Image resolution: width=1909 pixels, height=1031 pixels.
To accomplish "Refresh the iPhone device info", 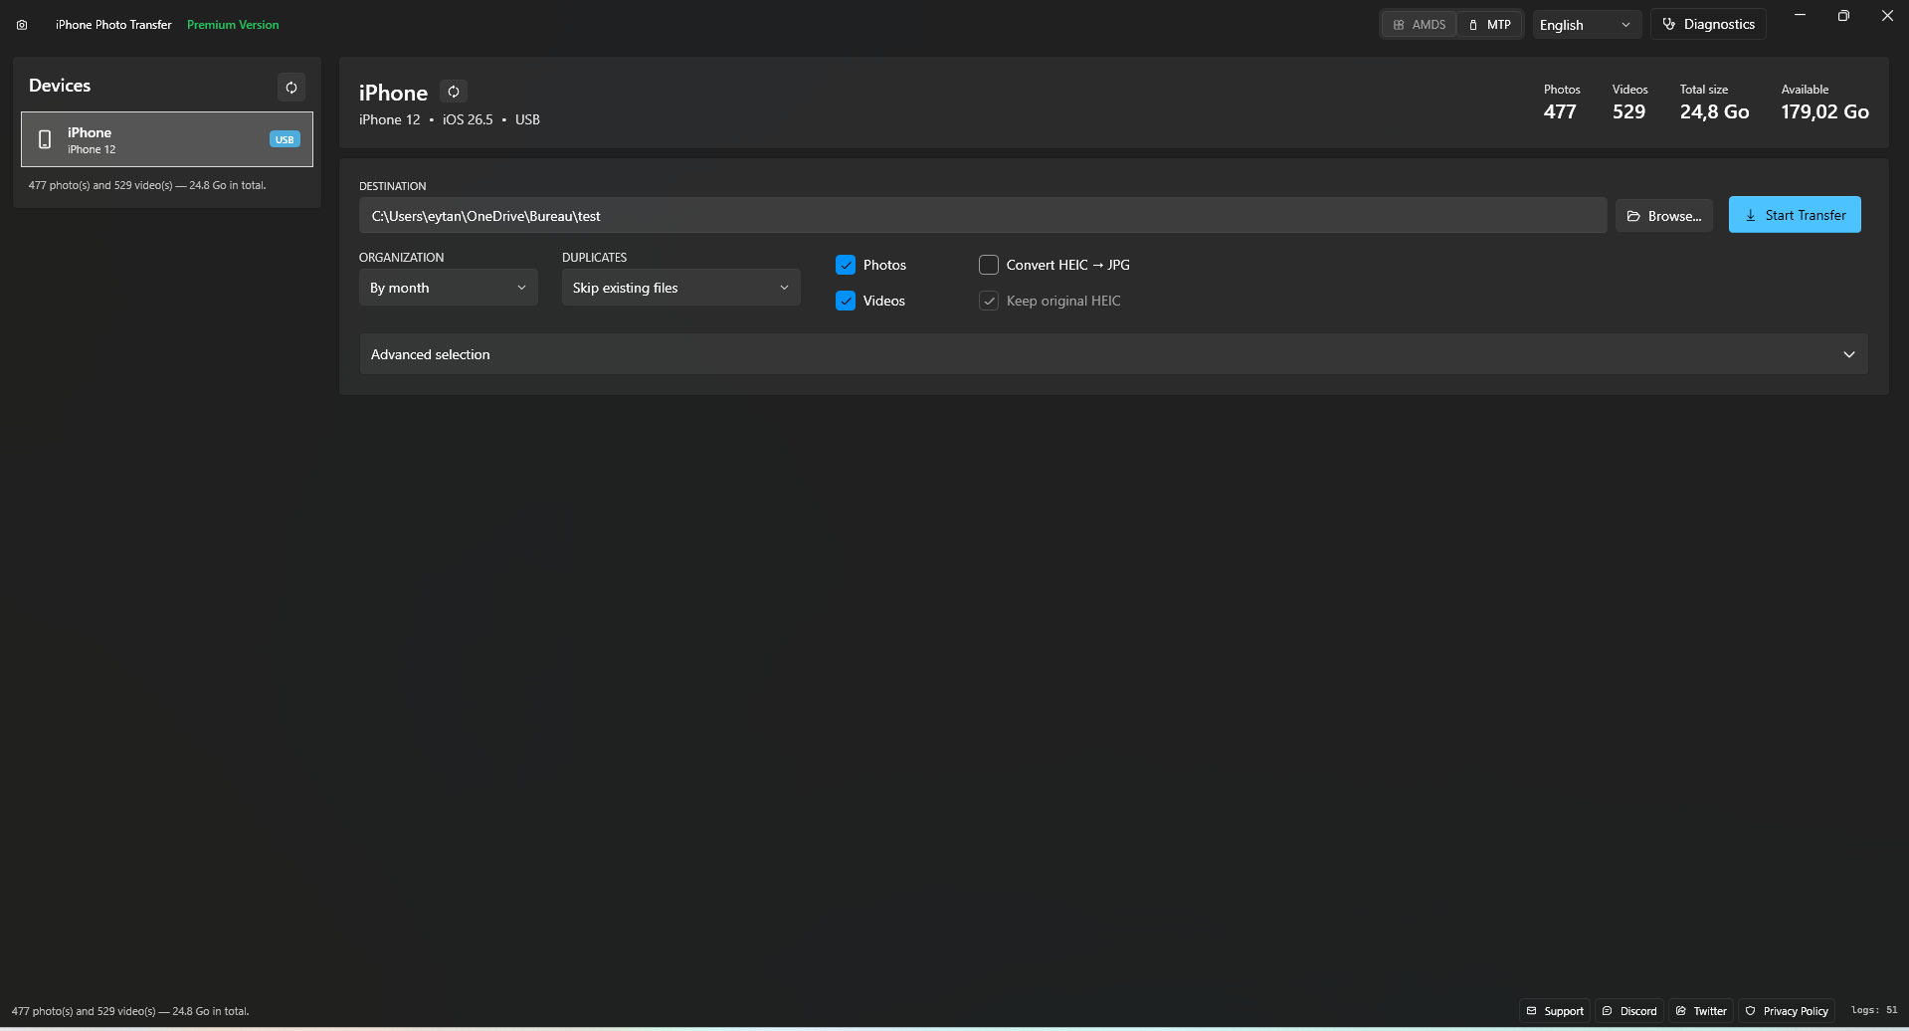I will pos(454,92).
